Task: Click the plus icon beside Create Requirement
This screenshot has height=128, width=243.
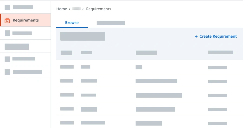Action: pyautogui.click(x=196, y=36)
